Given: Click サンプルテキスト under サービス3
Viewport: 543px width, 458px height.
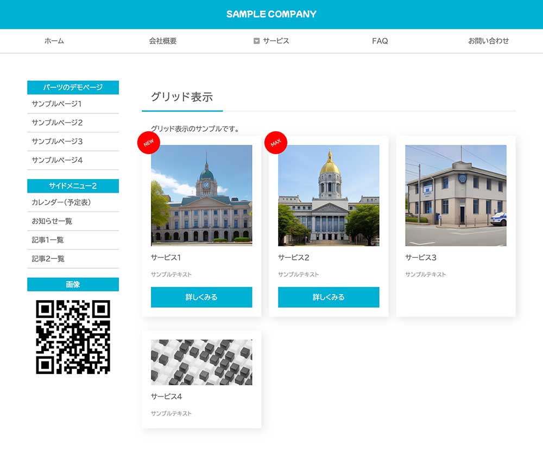Looking at the screenshot, I should pyautogui.click(x=426, y=275).
